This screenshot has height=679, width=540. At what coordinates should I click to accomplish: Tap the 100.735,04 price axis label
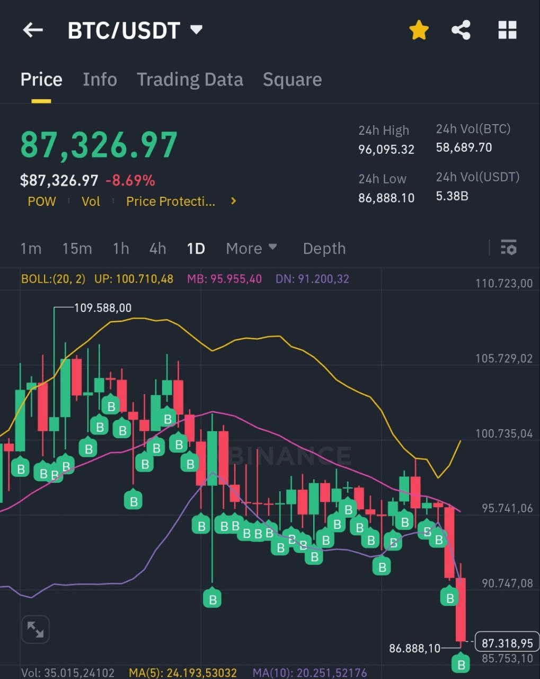504,433
